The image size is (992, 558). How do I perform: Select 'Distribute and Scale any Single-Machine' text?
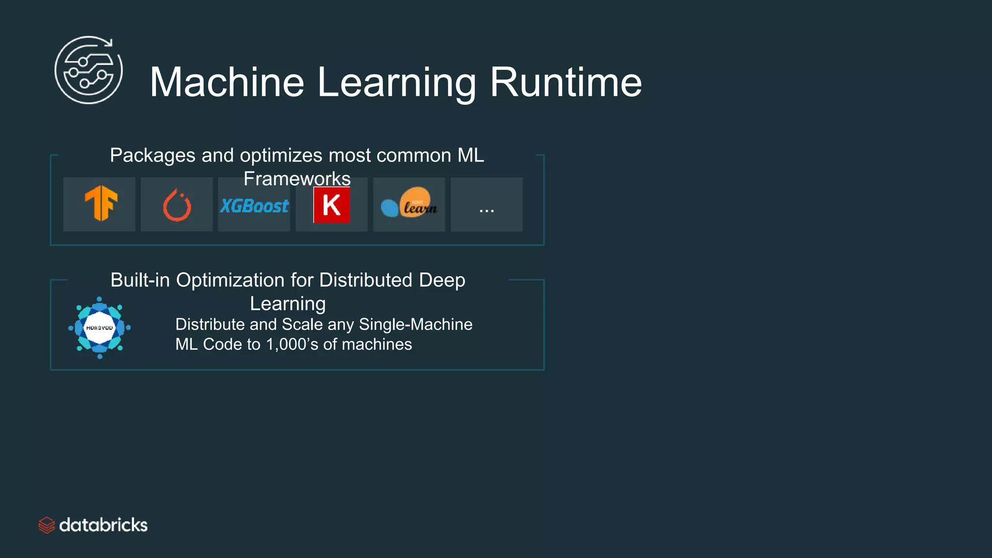(x=324, y=324)
